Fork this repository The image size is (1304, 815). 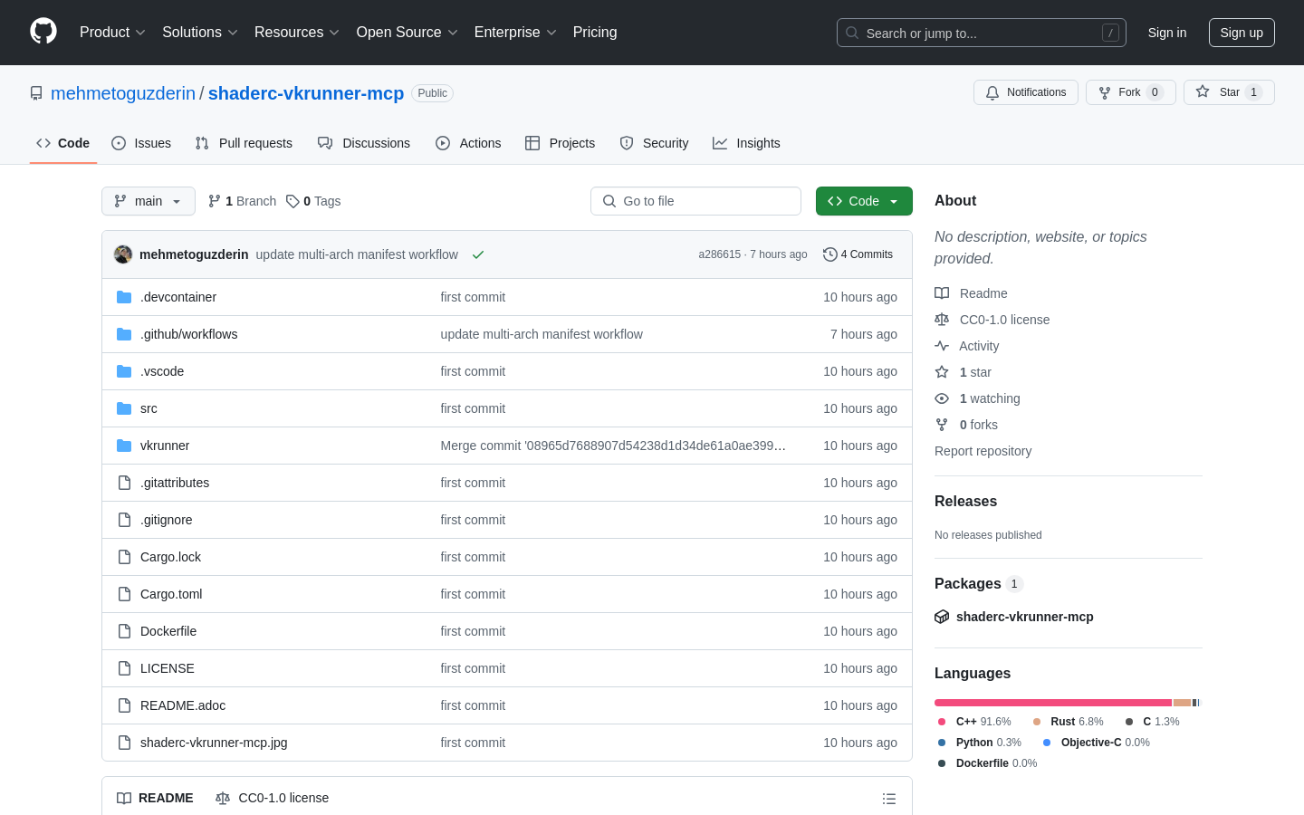pyautogui.click(x=1130, y=92)
